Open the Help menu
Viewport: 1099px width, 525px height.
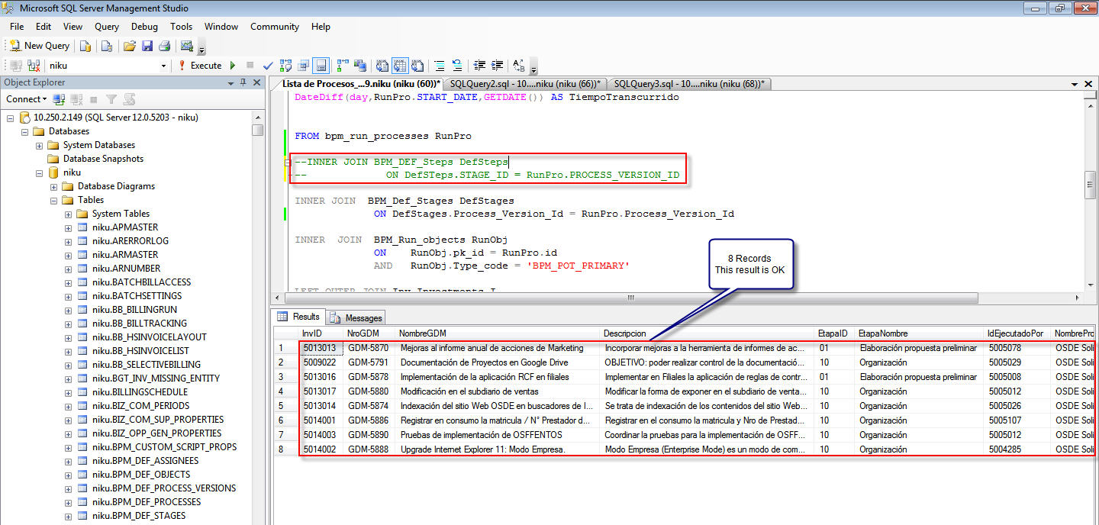[x=321, y=27]
